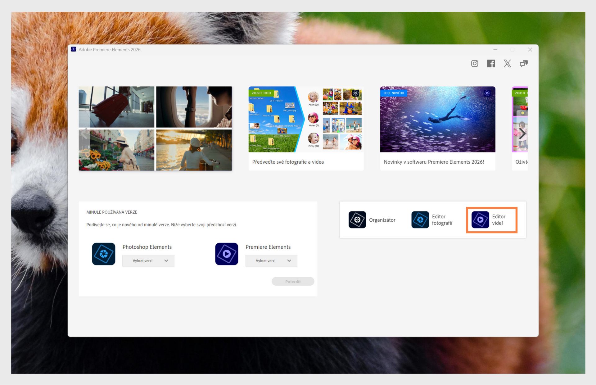Click the Photoshop Elements product name text
596x385 pixels.
(x=147, y=247)
